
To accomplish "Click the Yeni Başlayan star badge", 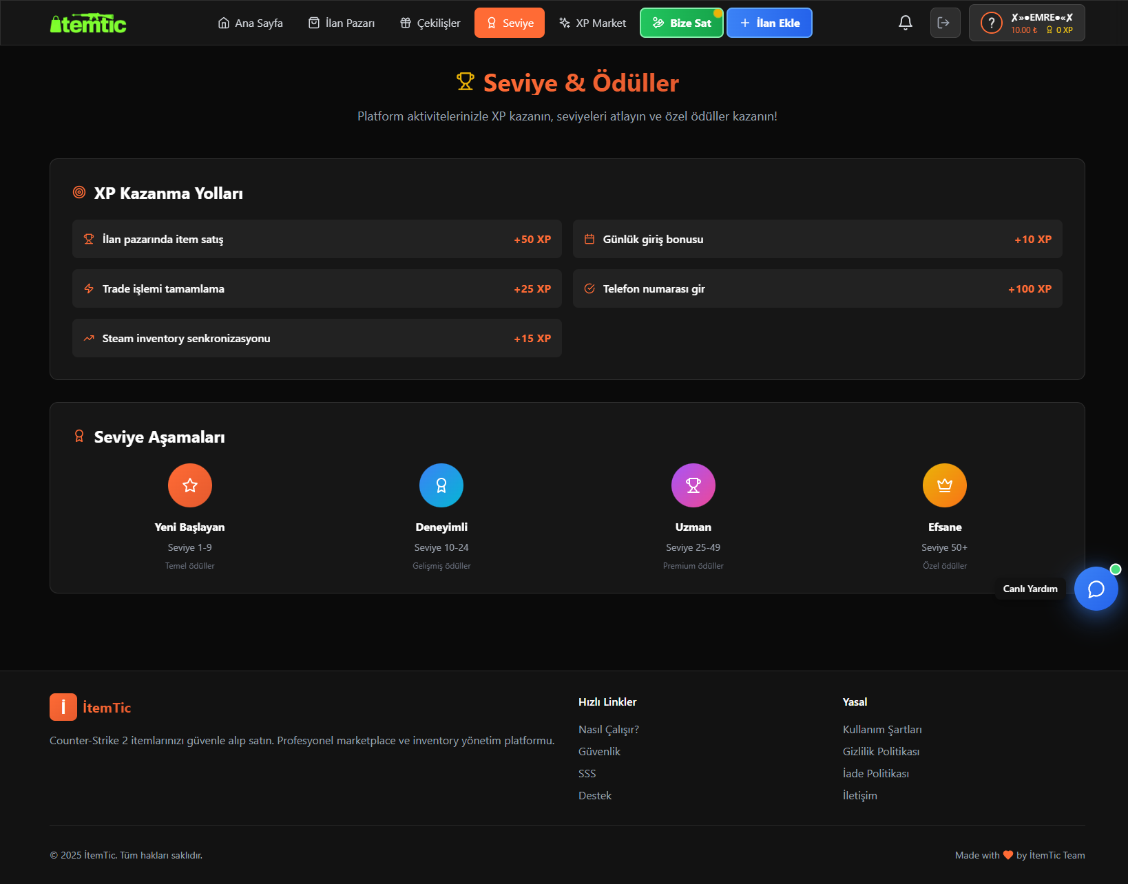I will 189,485.
